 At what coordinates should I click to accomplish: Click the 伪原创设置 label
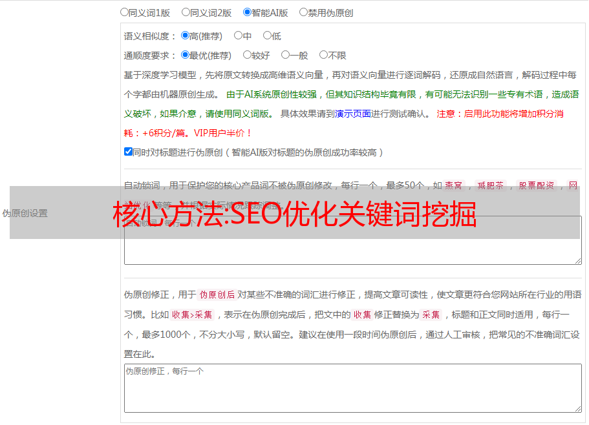click(25, 213)
